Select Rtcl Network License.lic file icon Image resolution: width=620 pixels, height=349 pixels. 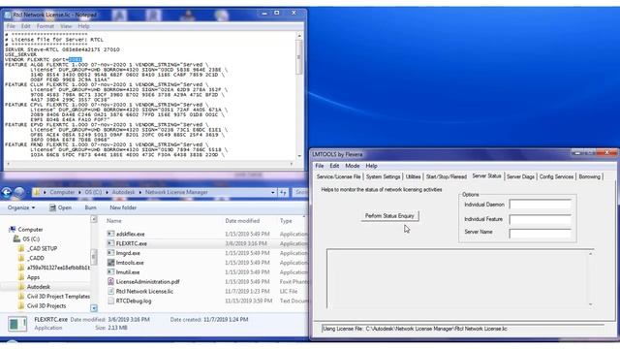(x=110, y=291)
